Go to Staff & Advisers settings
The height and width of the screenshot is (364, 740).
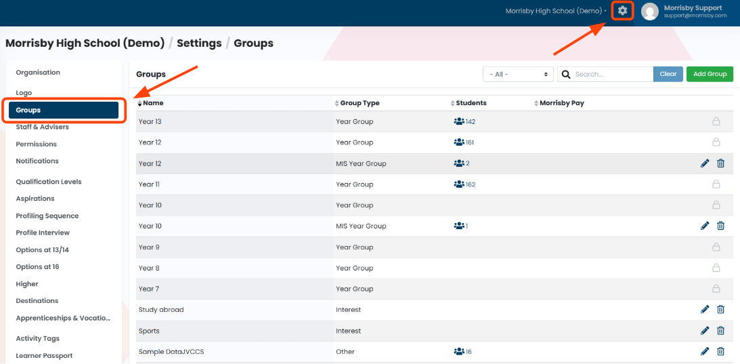click(43, 127)
